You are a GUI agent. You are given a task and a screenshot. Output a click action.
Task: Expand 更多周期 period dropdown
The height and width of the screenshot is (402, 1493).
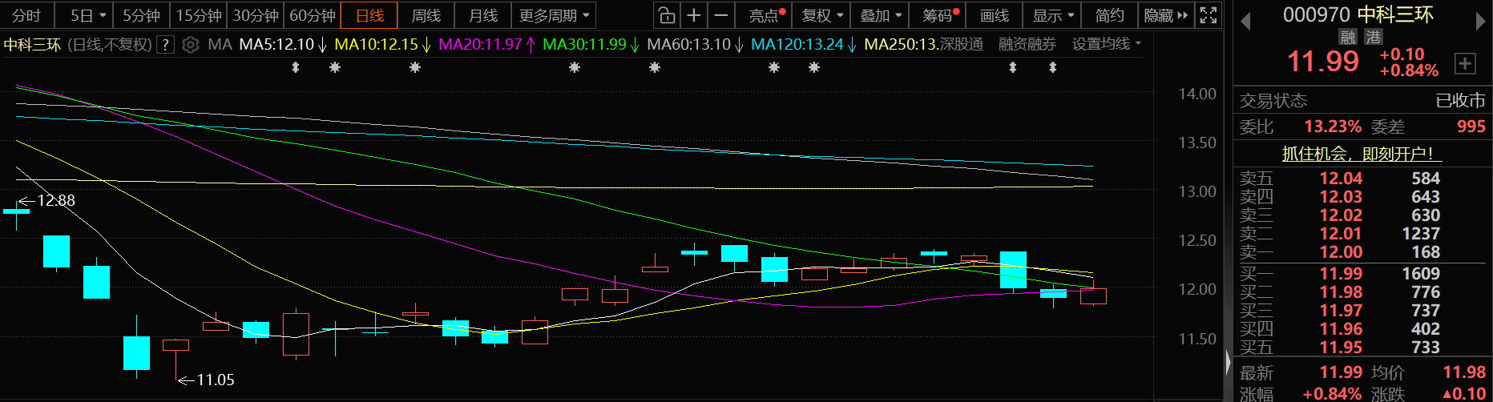[x=554, y=15]
